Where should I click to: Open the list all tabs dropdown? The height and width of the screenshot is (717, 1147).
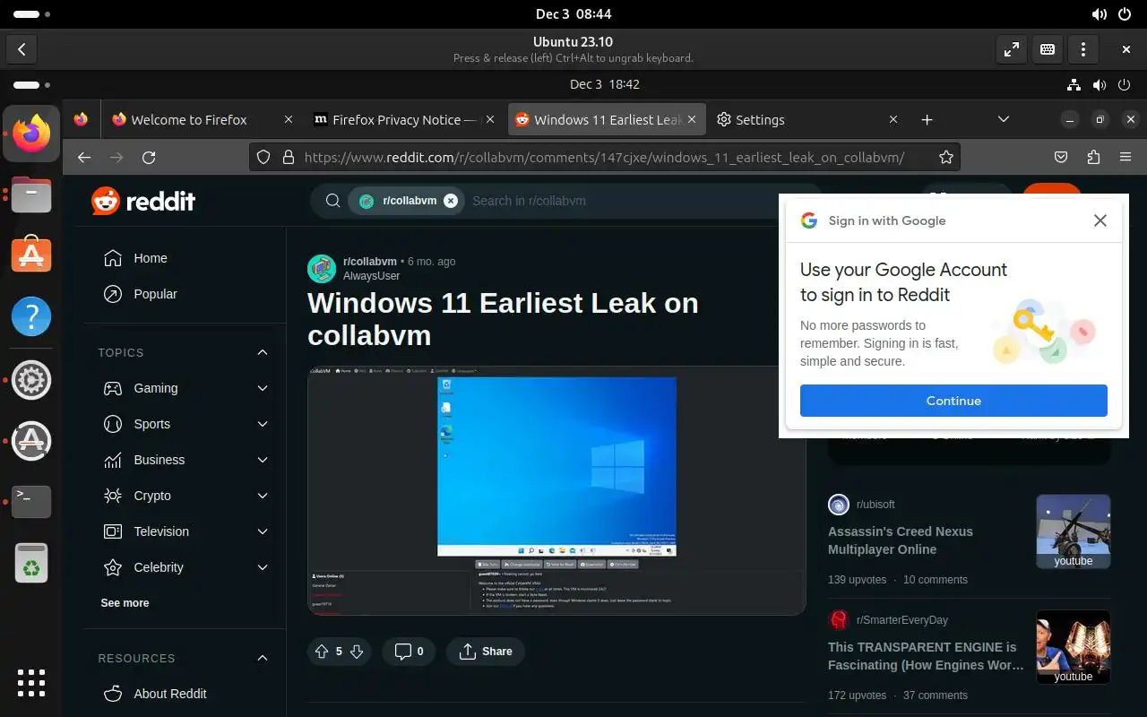pyautogui.click(x=1004, y=119)
